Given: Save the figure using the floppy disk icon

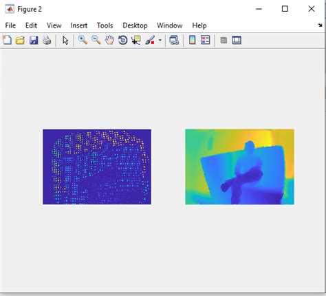Looking at the screenshot, I should tap(34, 40).
